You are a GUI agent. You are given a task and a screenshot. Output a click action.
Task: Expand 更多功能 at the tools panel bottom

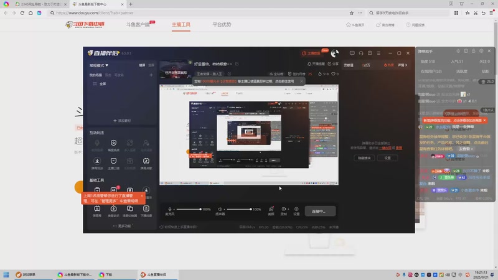[122, 226]
